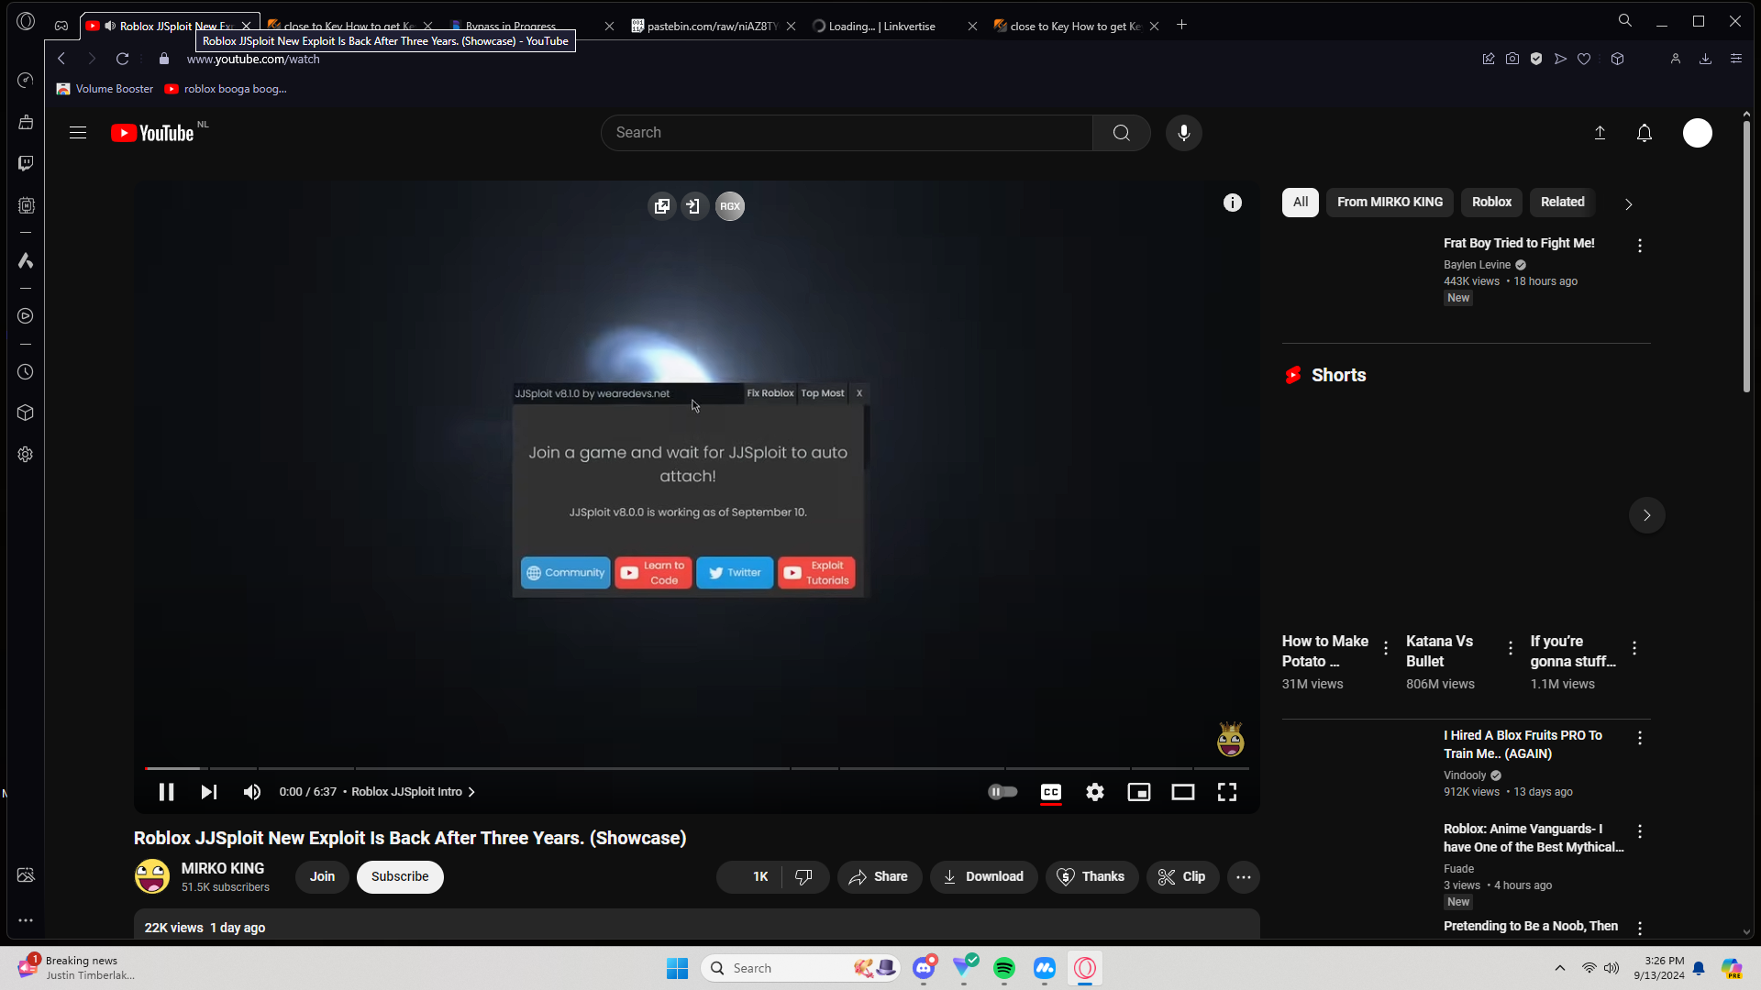
Task: Open Opera sidebar settings gear
Action: click(26, 455)
